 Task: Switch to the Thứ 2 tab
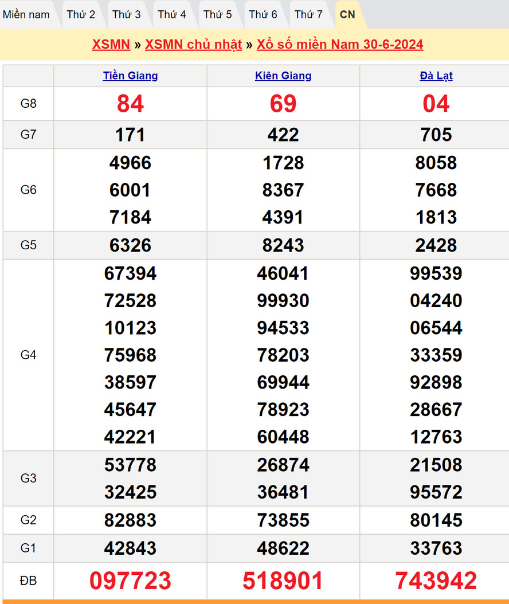81,14
